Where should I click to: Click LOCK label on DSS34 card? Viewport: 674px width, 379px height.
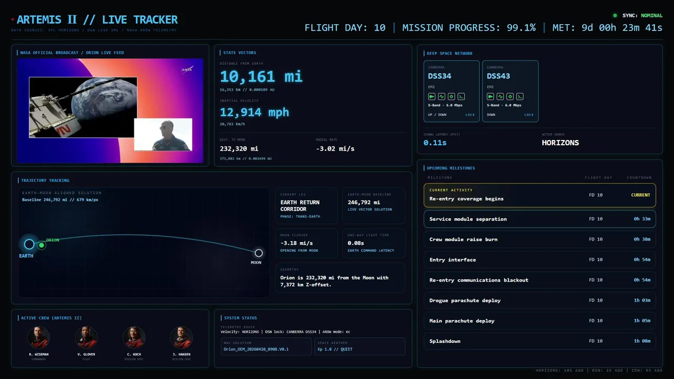tap(470, 115)
